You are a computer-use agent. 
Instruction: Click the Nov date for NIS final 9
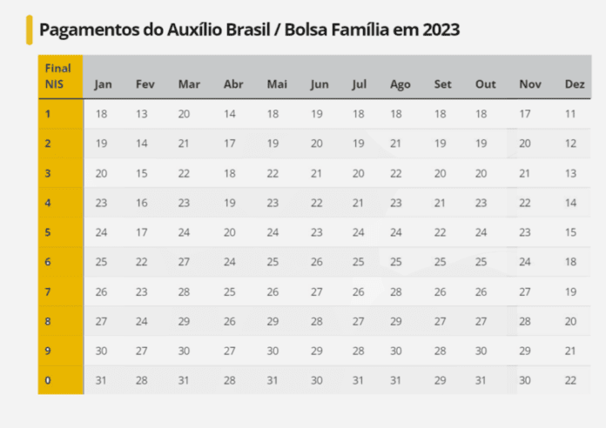525,351
